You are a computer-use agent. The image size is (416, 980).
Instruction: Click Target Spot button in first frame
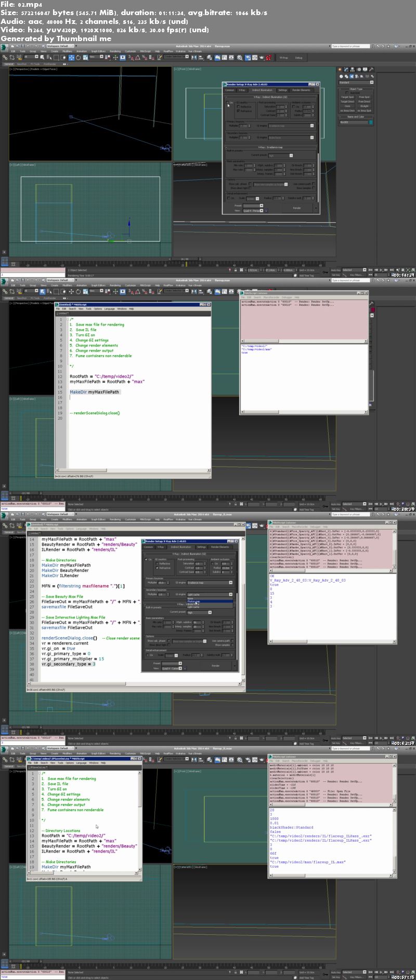pos(347,97)
